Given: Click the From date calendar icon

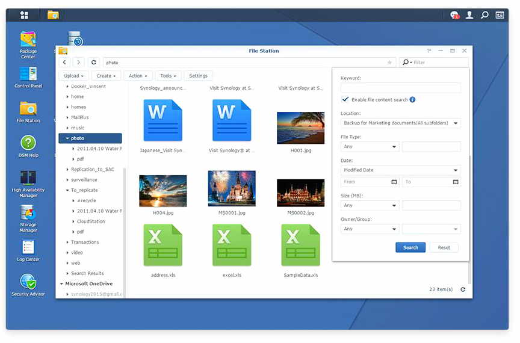Looking at the screenshot, I should [x=394, y=182].
